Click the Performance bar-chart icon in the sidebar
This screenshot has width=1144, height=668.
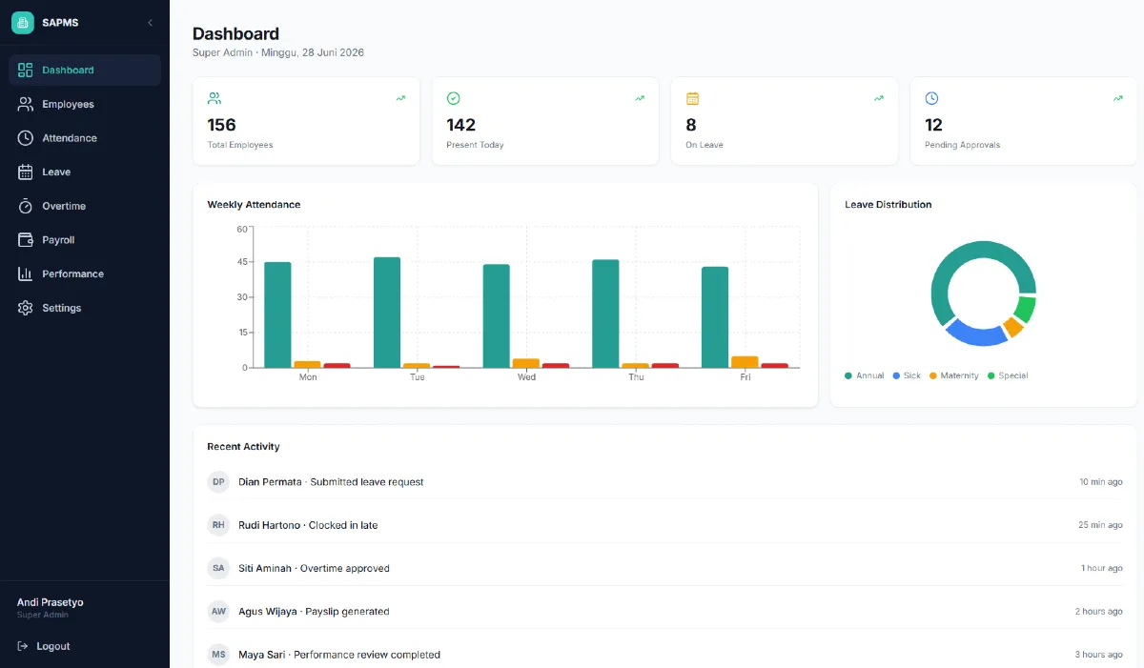pyautogui.click(x=26, y=273)
